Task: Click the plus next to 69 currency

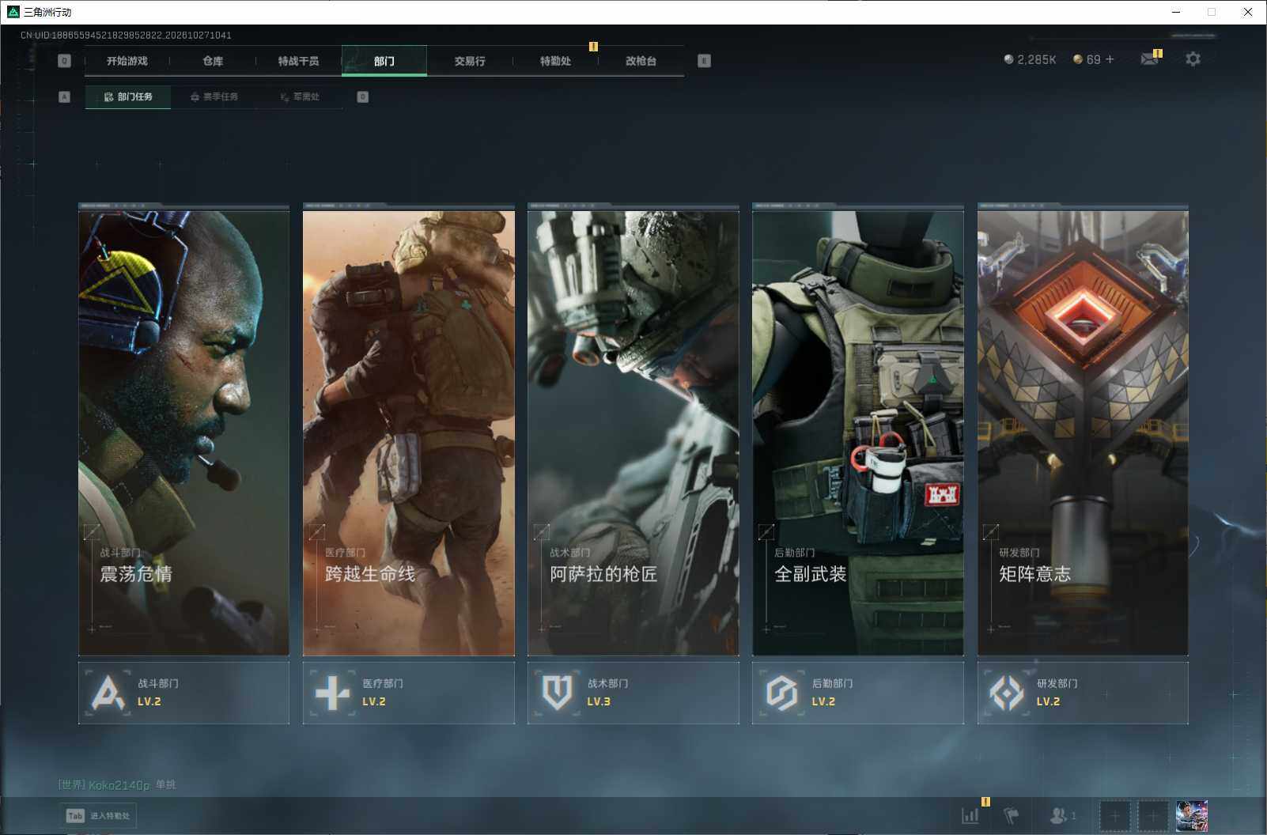Action: (x=1110, y=59)
